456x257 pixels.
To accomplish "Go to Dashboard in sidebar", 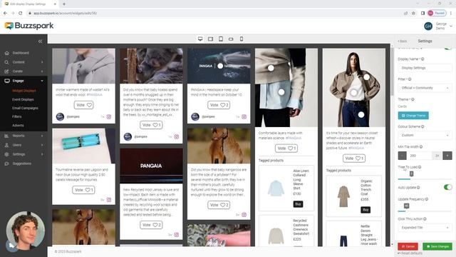I will [x=21, y=53].
